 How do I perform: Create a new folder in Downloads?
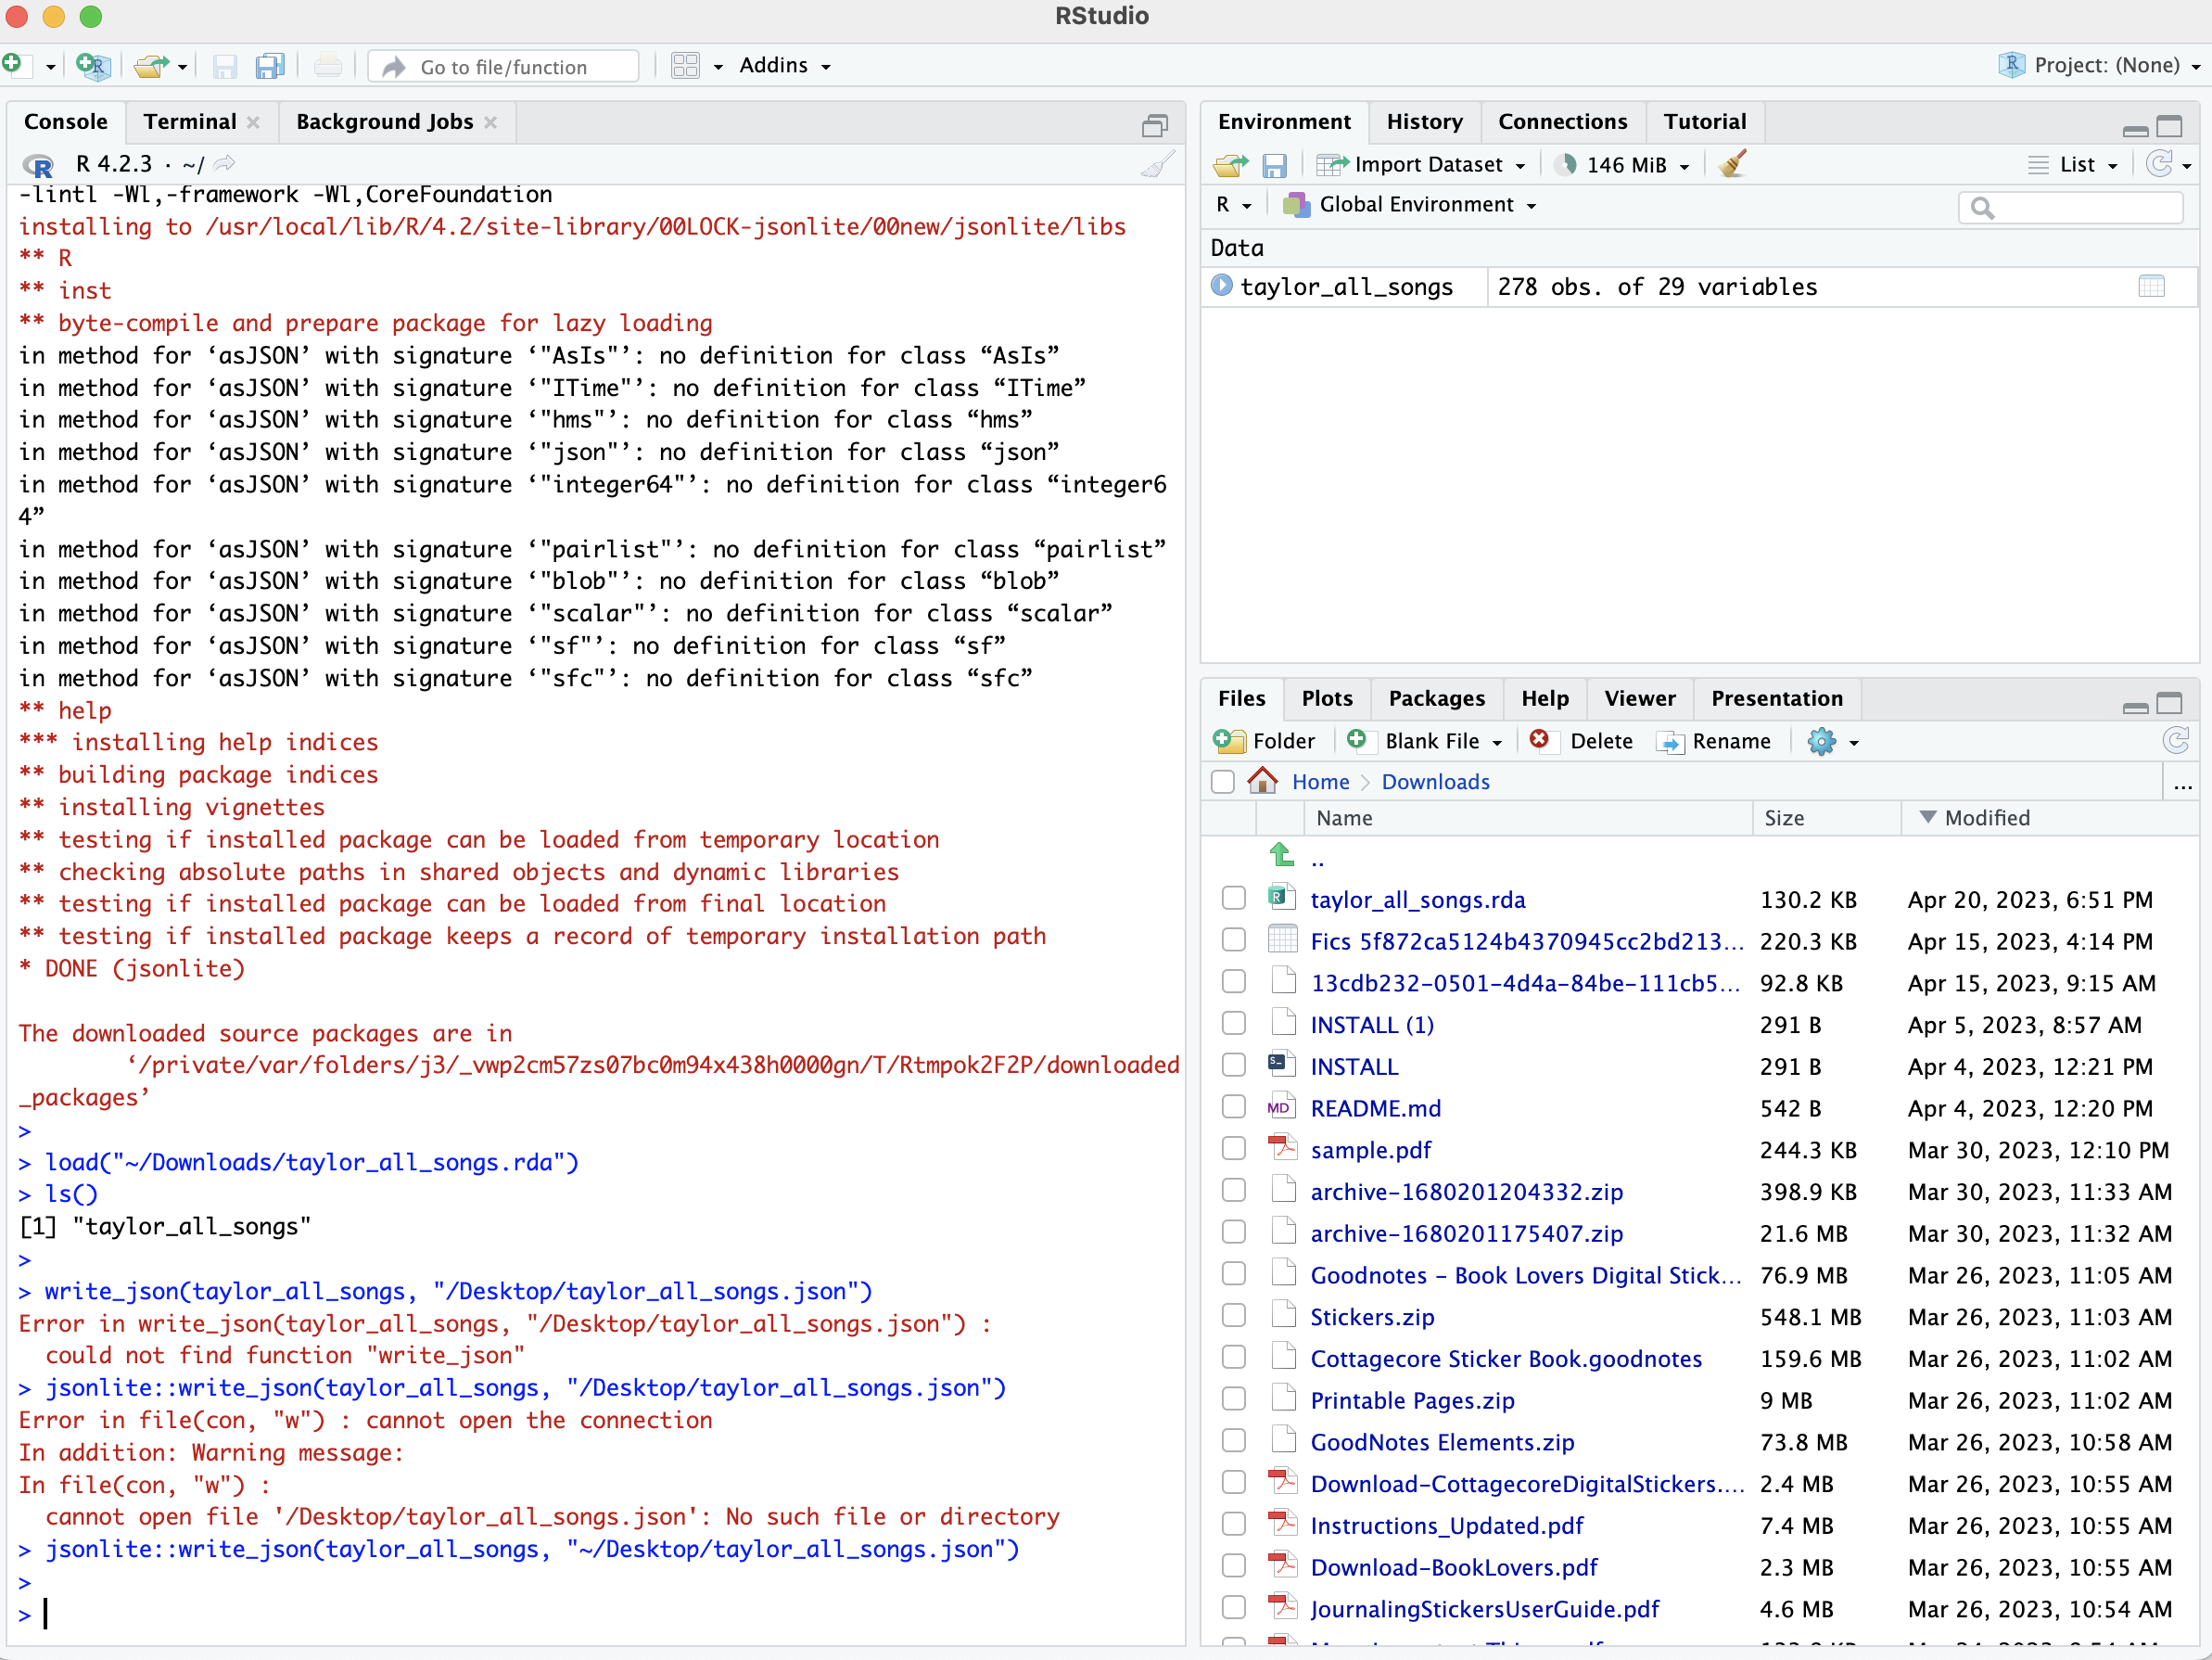(1264, 740)
